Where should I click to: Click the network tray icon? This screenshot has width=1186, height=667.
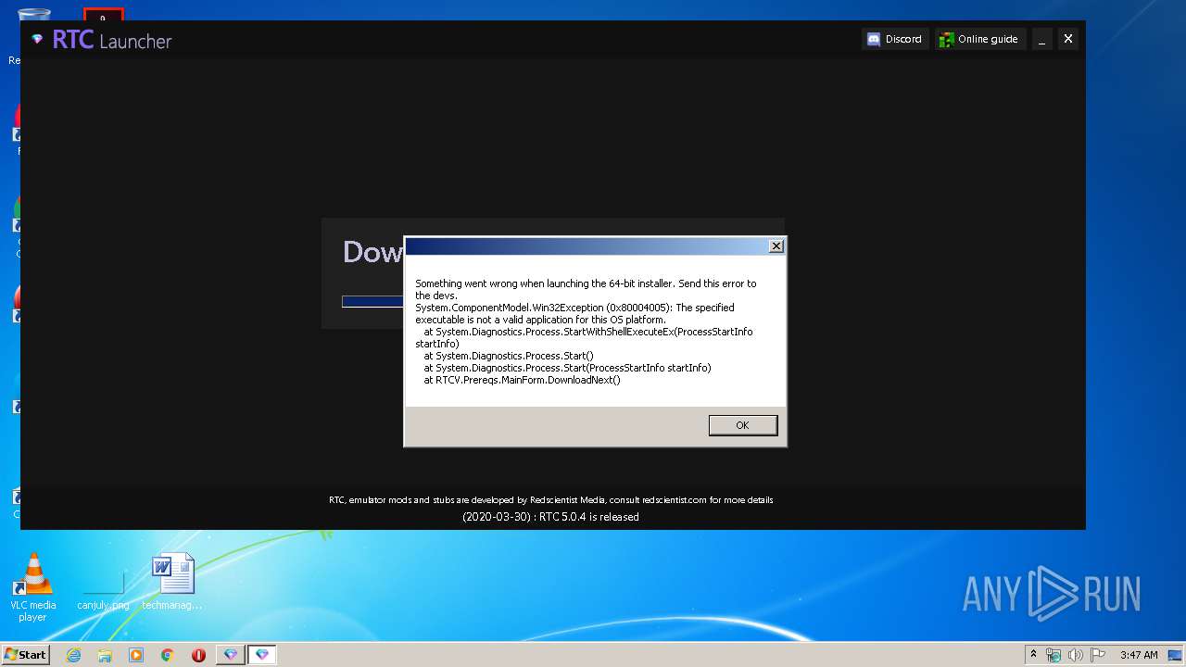[x=1054, y=655]
